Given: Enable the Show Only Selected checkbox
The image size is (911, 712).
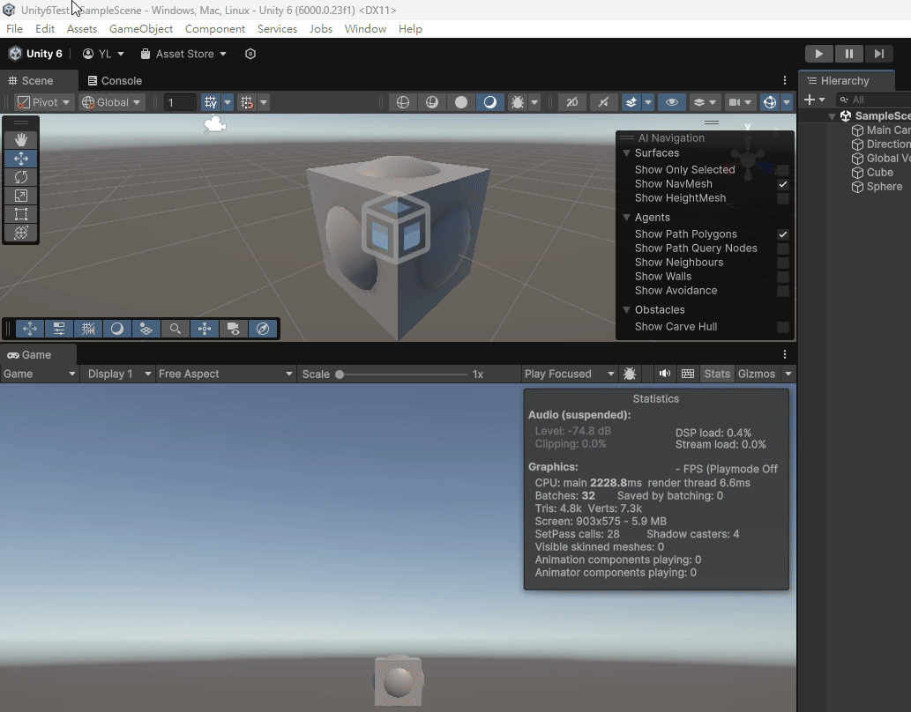Looking at the screenshot, I should coord(782,170).
